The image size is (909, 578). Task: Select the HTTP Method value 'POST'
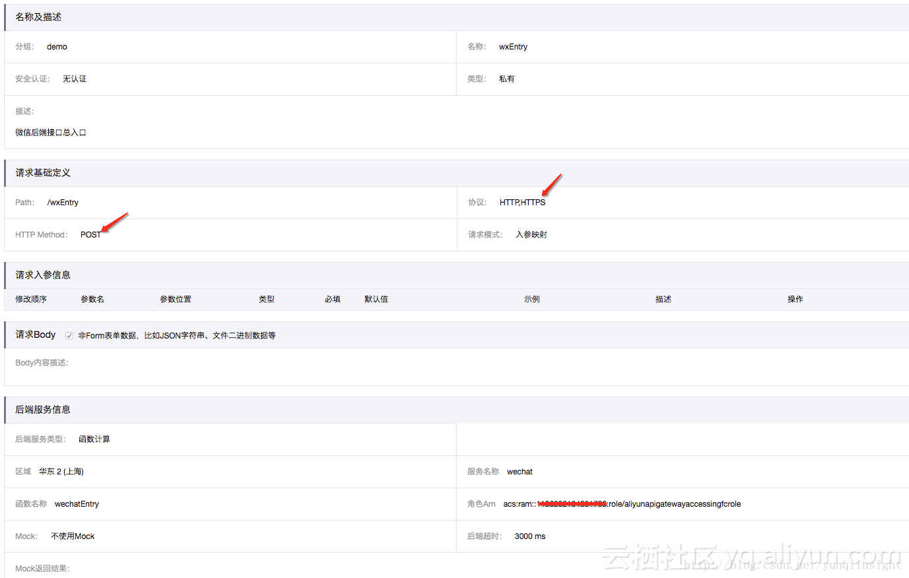[x=91, y=235]
